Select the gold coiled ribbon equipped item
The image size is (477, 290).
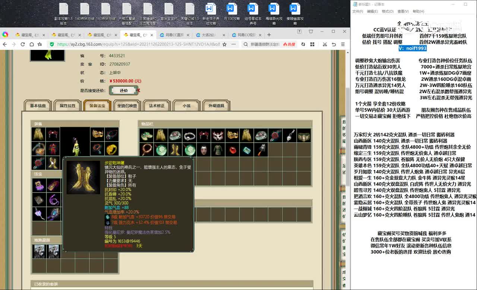click(x=38, y=149)
